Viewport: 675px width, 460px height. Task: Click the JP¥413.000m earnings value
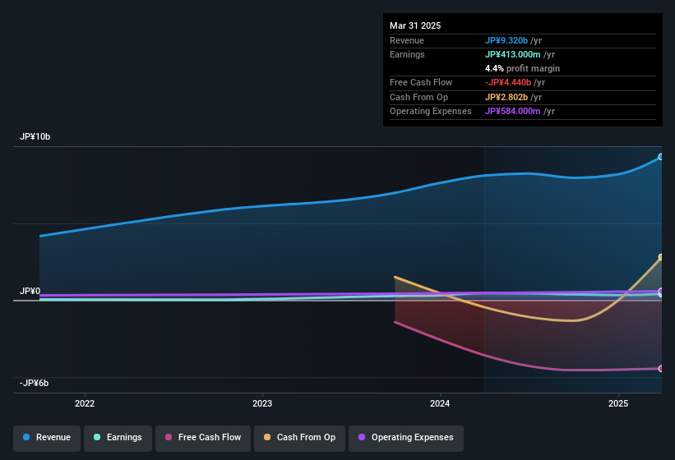tap(513, 54)
